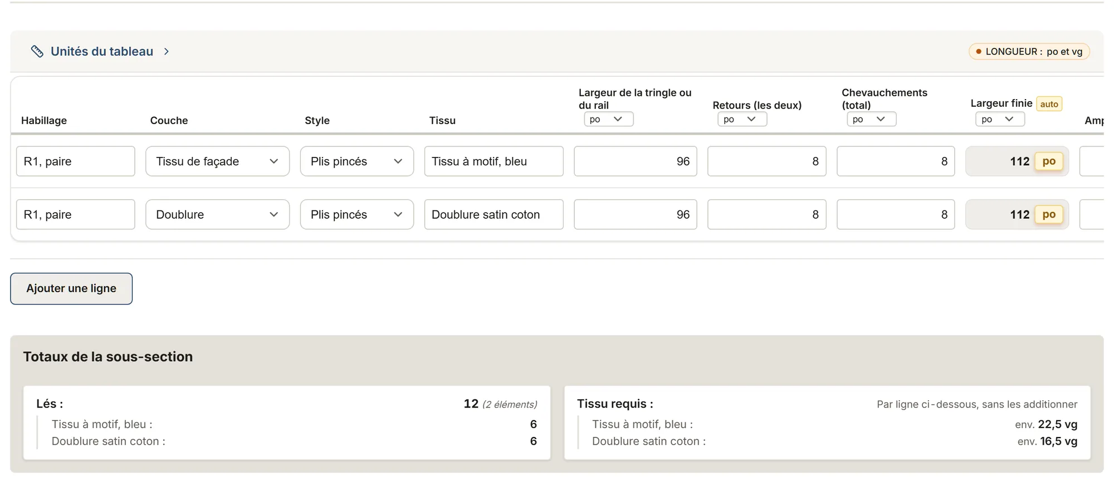Click the Tissu à motif, bleu label under Lés
The height and width of the screenshot is (482, 1114).
(x=102, y=424)
